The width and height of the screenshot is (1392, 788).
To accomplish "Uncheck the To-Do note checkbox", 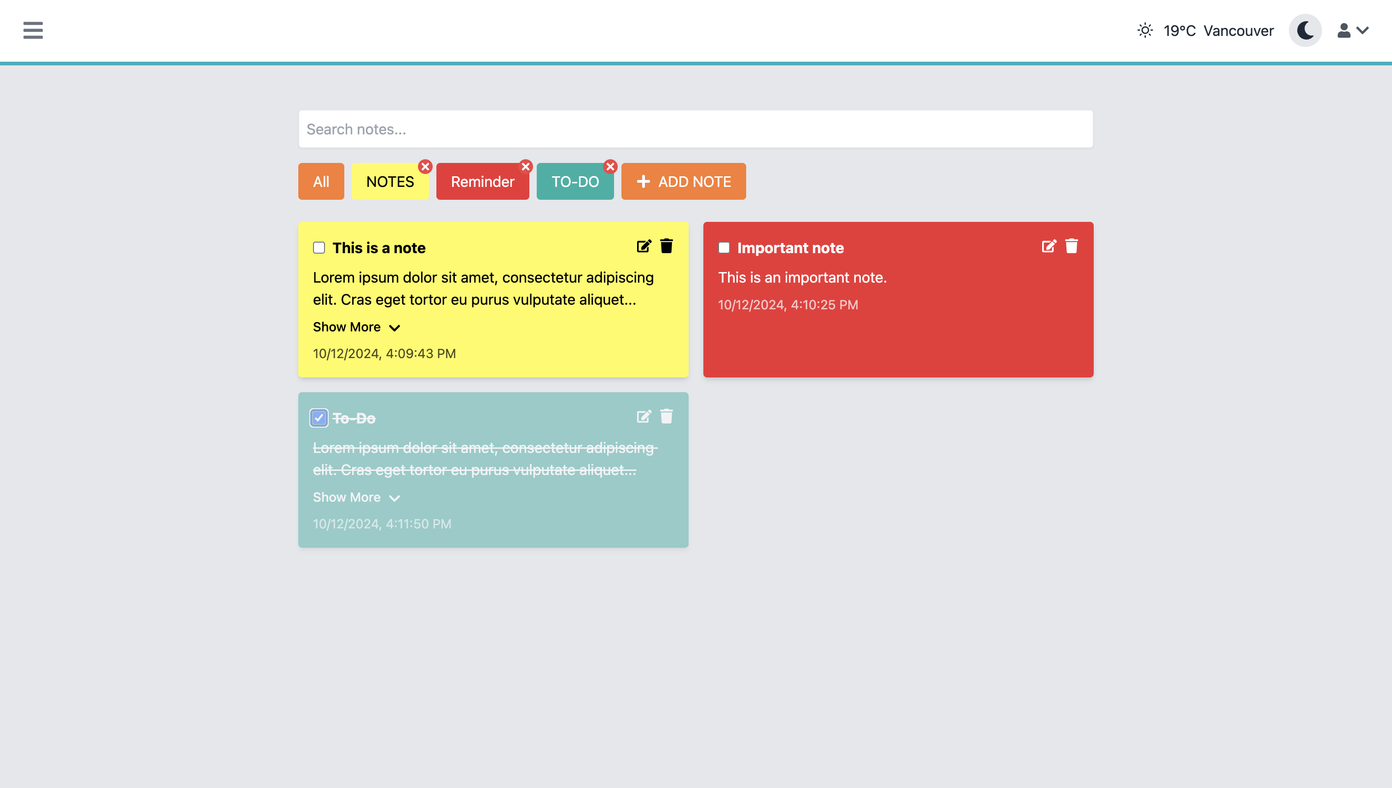I will point(319,418).
